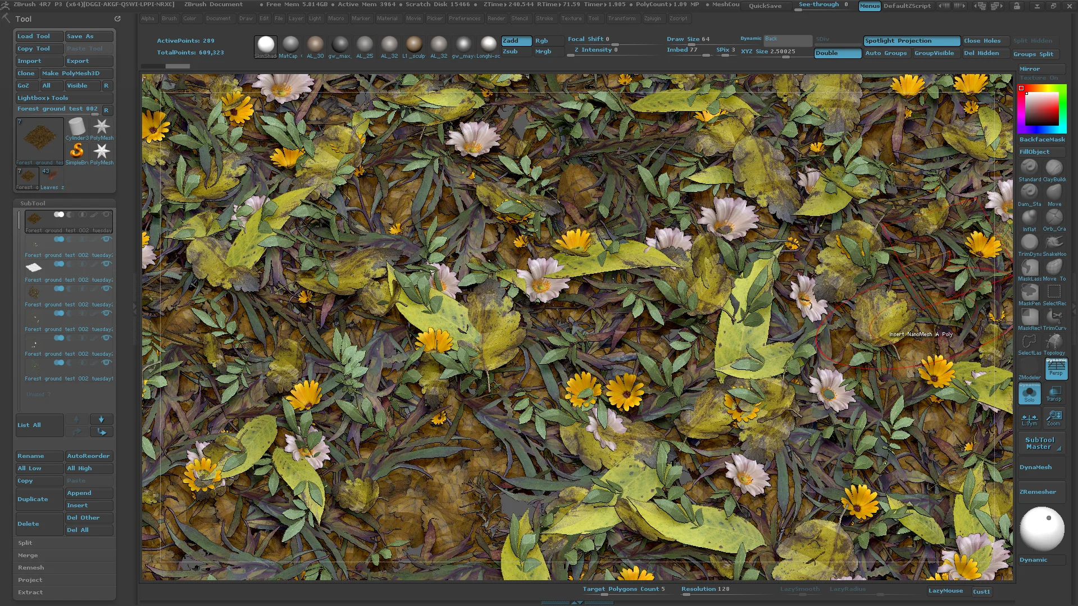Image resolution: width=1078 pixels, height=606 pixels.
Task: Expand the See-through slider control
Action: point(820,4)
